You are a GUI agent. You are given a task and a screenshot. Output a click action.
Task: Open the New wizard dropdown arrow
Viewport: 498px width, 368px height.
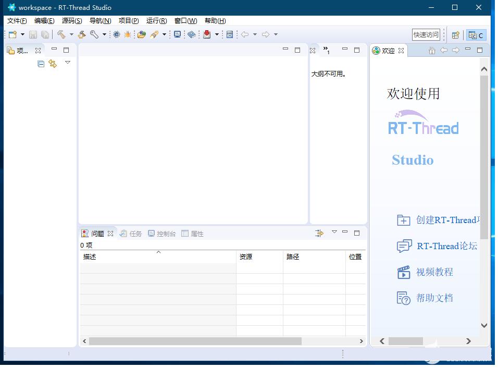pos(22,34)
